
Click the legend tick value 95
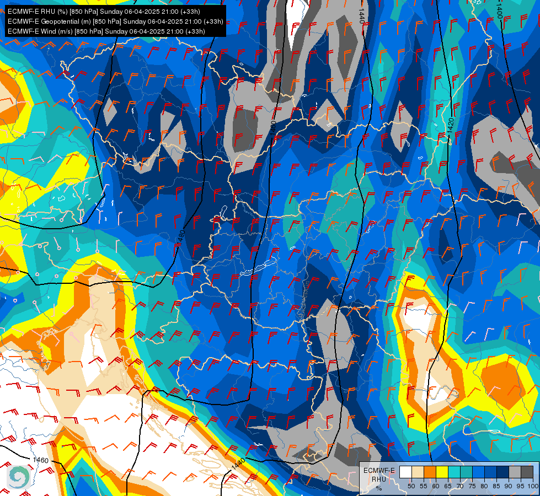521,486
